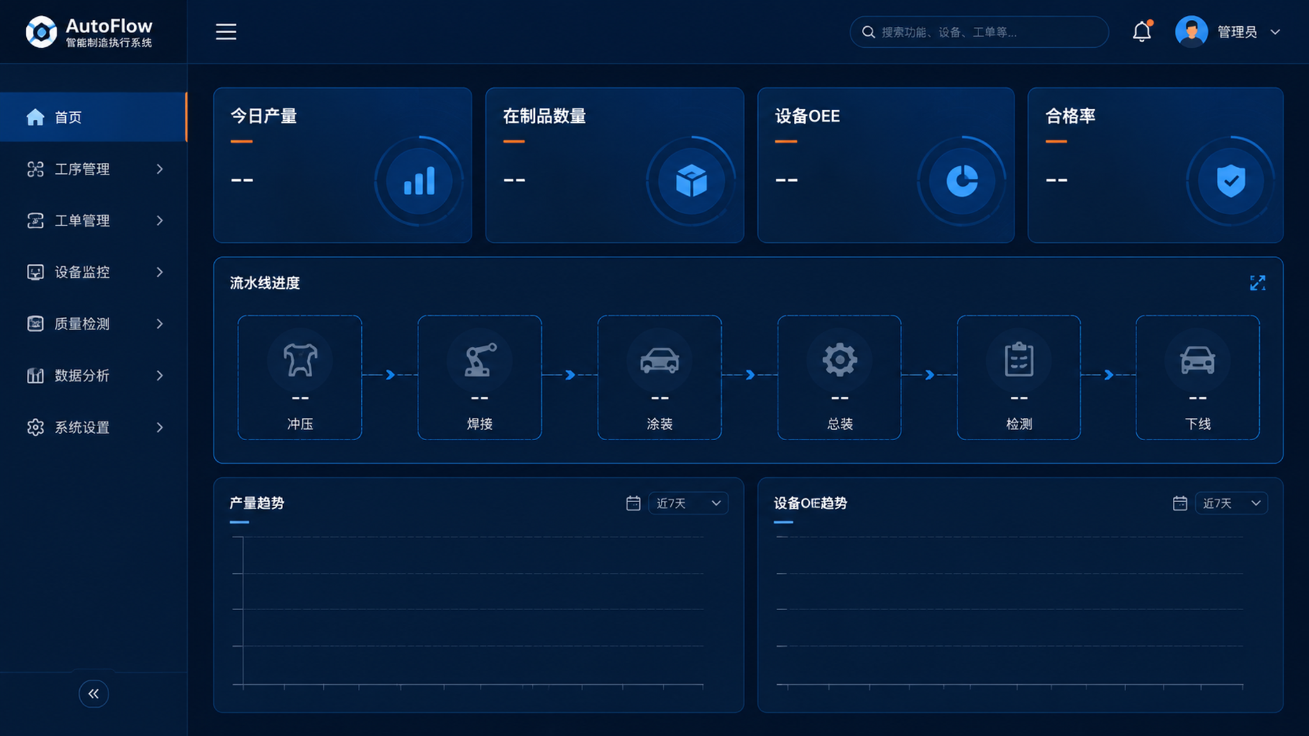Open 近7天 dropdown in 设备OEE趋势

coord(1231,503)
